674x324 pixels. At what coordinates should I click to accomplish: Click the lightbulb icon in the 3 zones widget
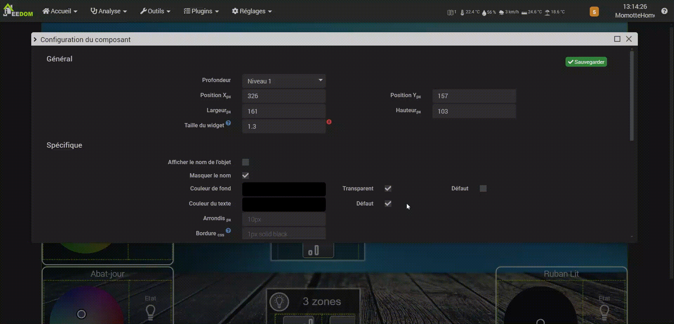coord(279,302)
